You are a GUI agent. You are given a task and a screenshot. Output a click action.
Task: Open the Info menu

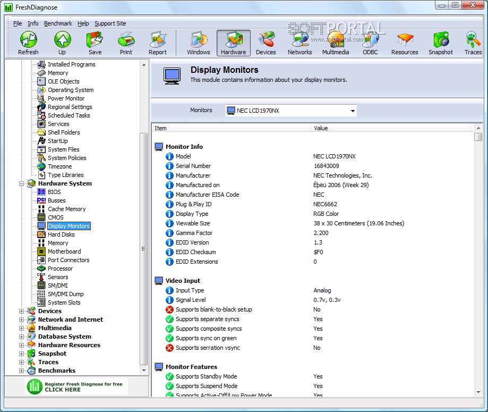tap(33, 23)
